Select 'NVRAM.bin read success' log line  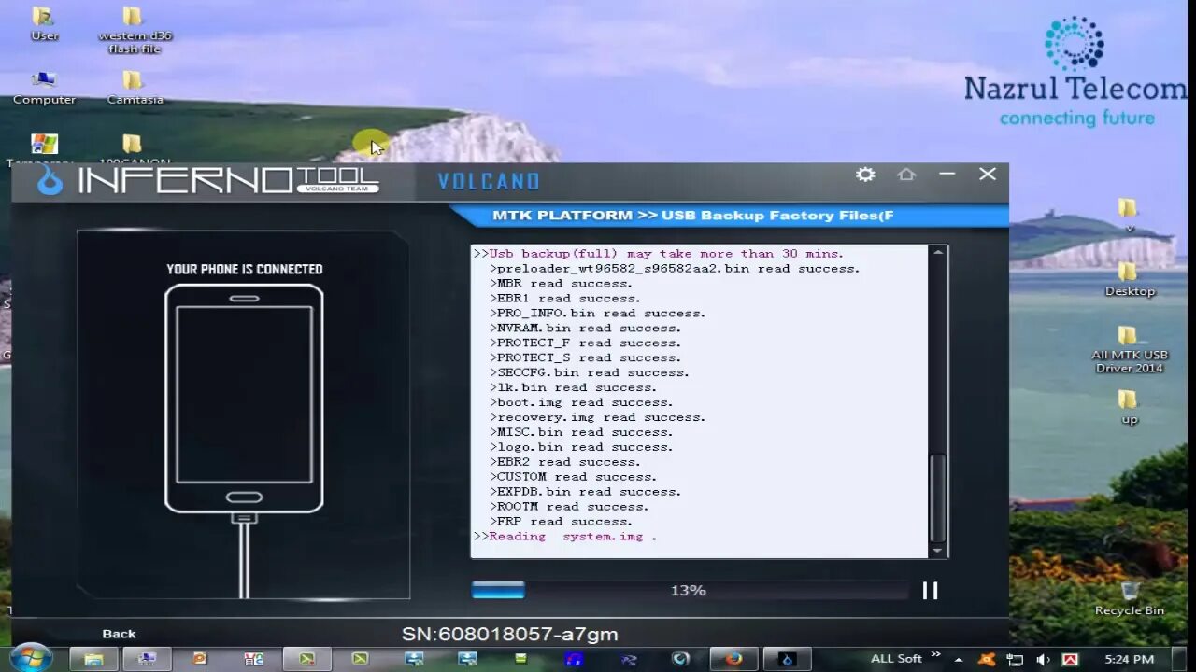[585, 329]
